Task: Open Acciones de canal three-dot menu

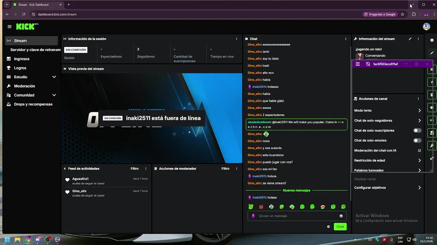Action: (x=418, y=99)
